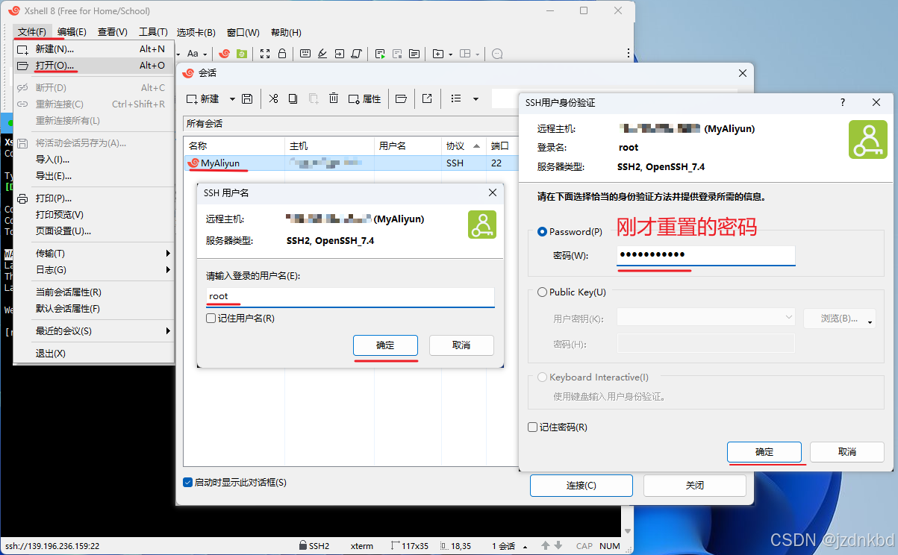Click 取消 in SSH 用户名 dialog
This screenshot has width=898, height=555.
tap(461, 345)
